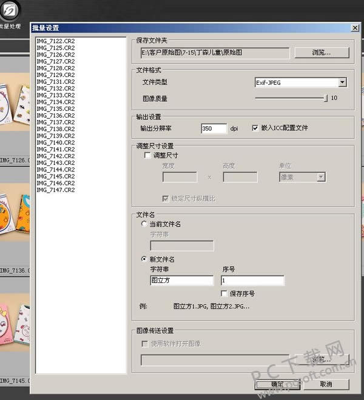Select IMG_7135.CR2 in the file list
Viewport: 364px width, 400px height.
click(56, 109)
